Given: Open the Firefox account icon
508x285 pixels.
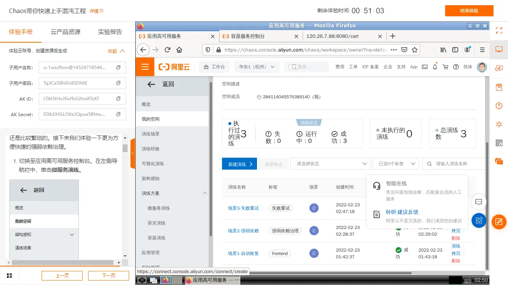Looking at the screenshot, I should tap(467, 50).
